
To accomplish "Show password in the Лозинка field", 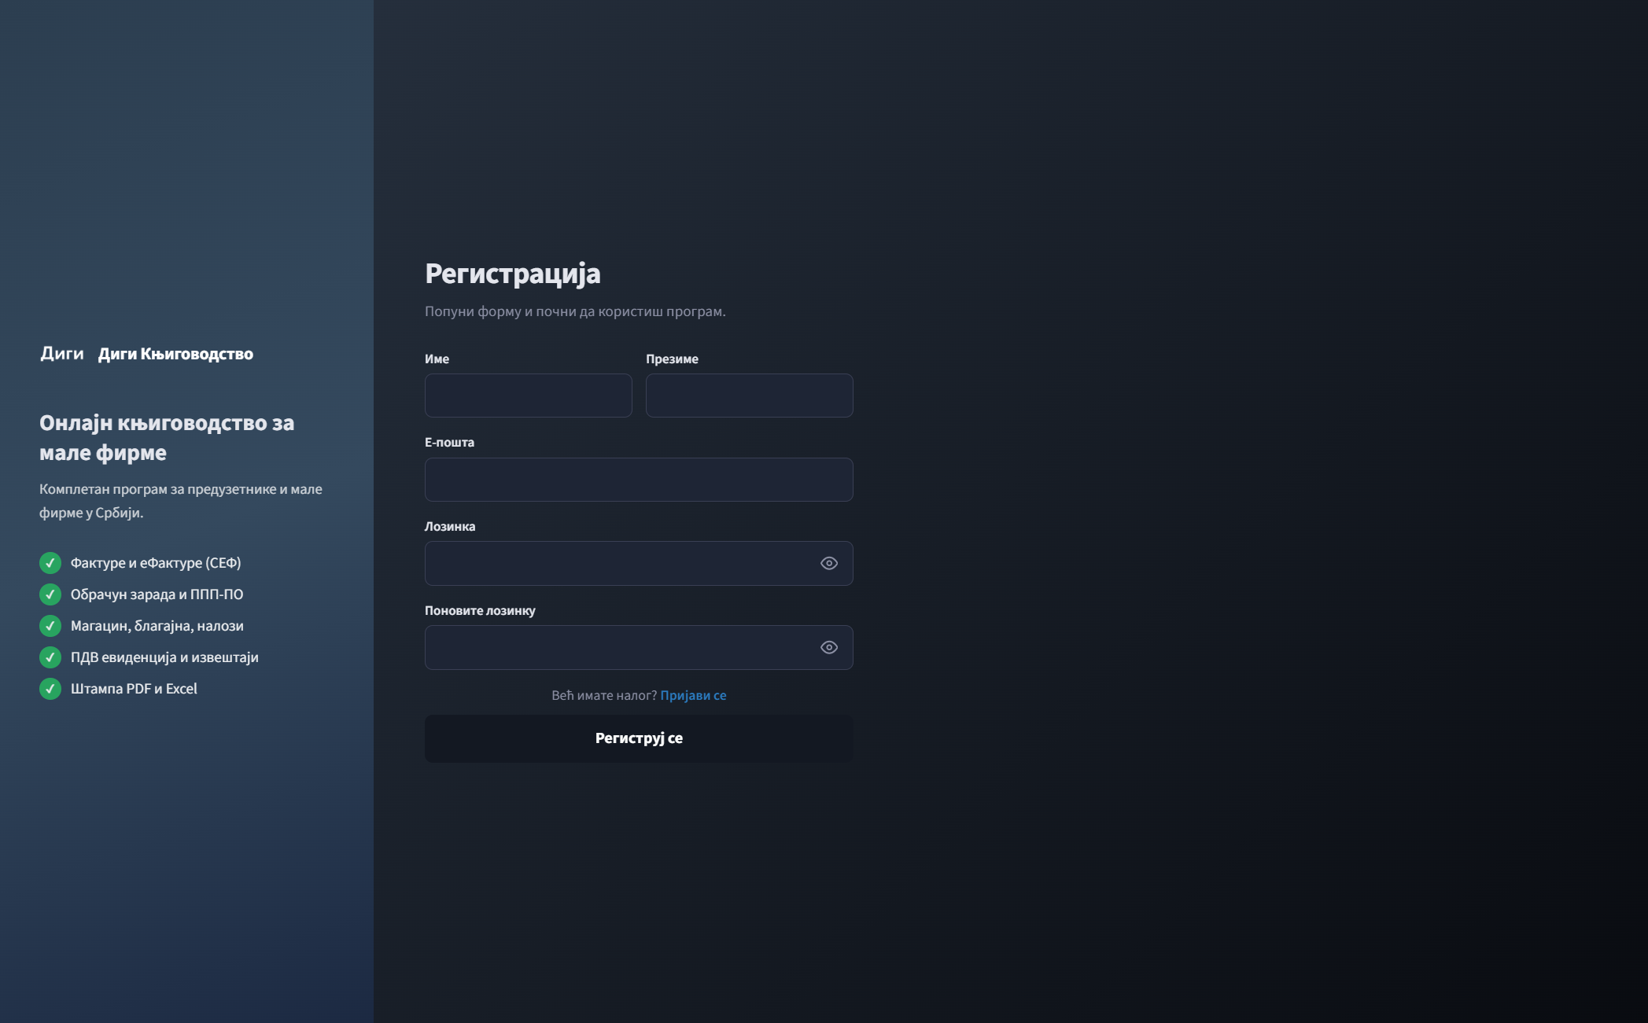I will (828, 563).
